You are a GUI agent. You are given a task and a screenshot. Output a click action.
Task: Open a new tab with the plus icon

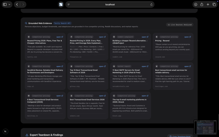pyautogui.click(x=208, y=4)
